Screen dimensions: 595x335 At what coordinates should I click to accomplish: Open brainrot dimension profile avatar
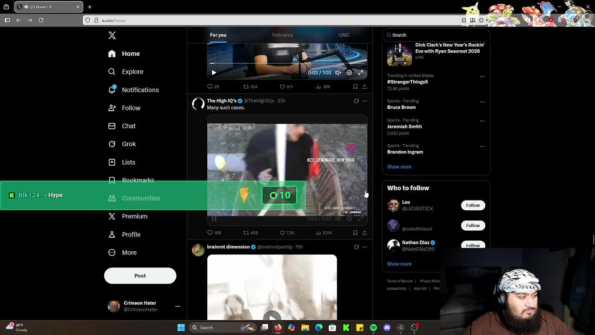click(198, 250)
